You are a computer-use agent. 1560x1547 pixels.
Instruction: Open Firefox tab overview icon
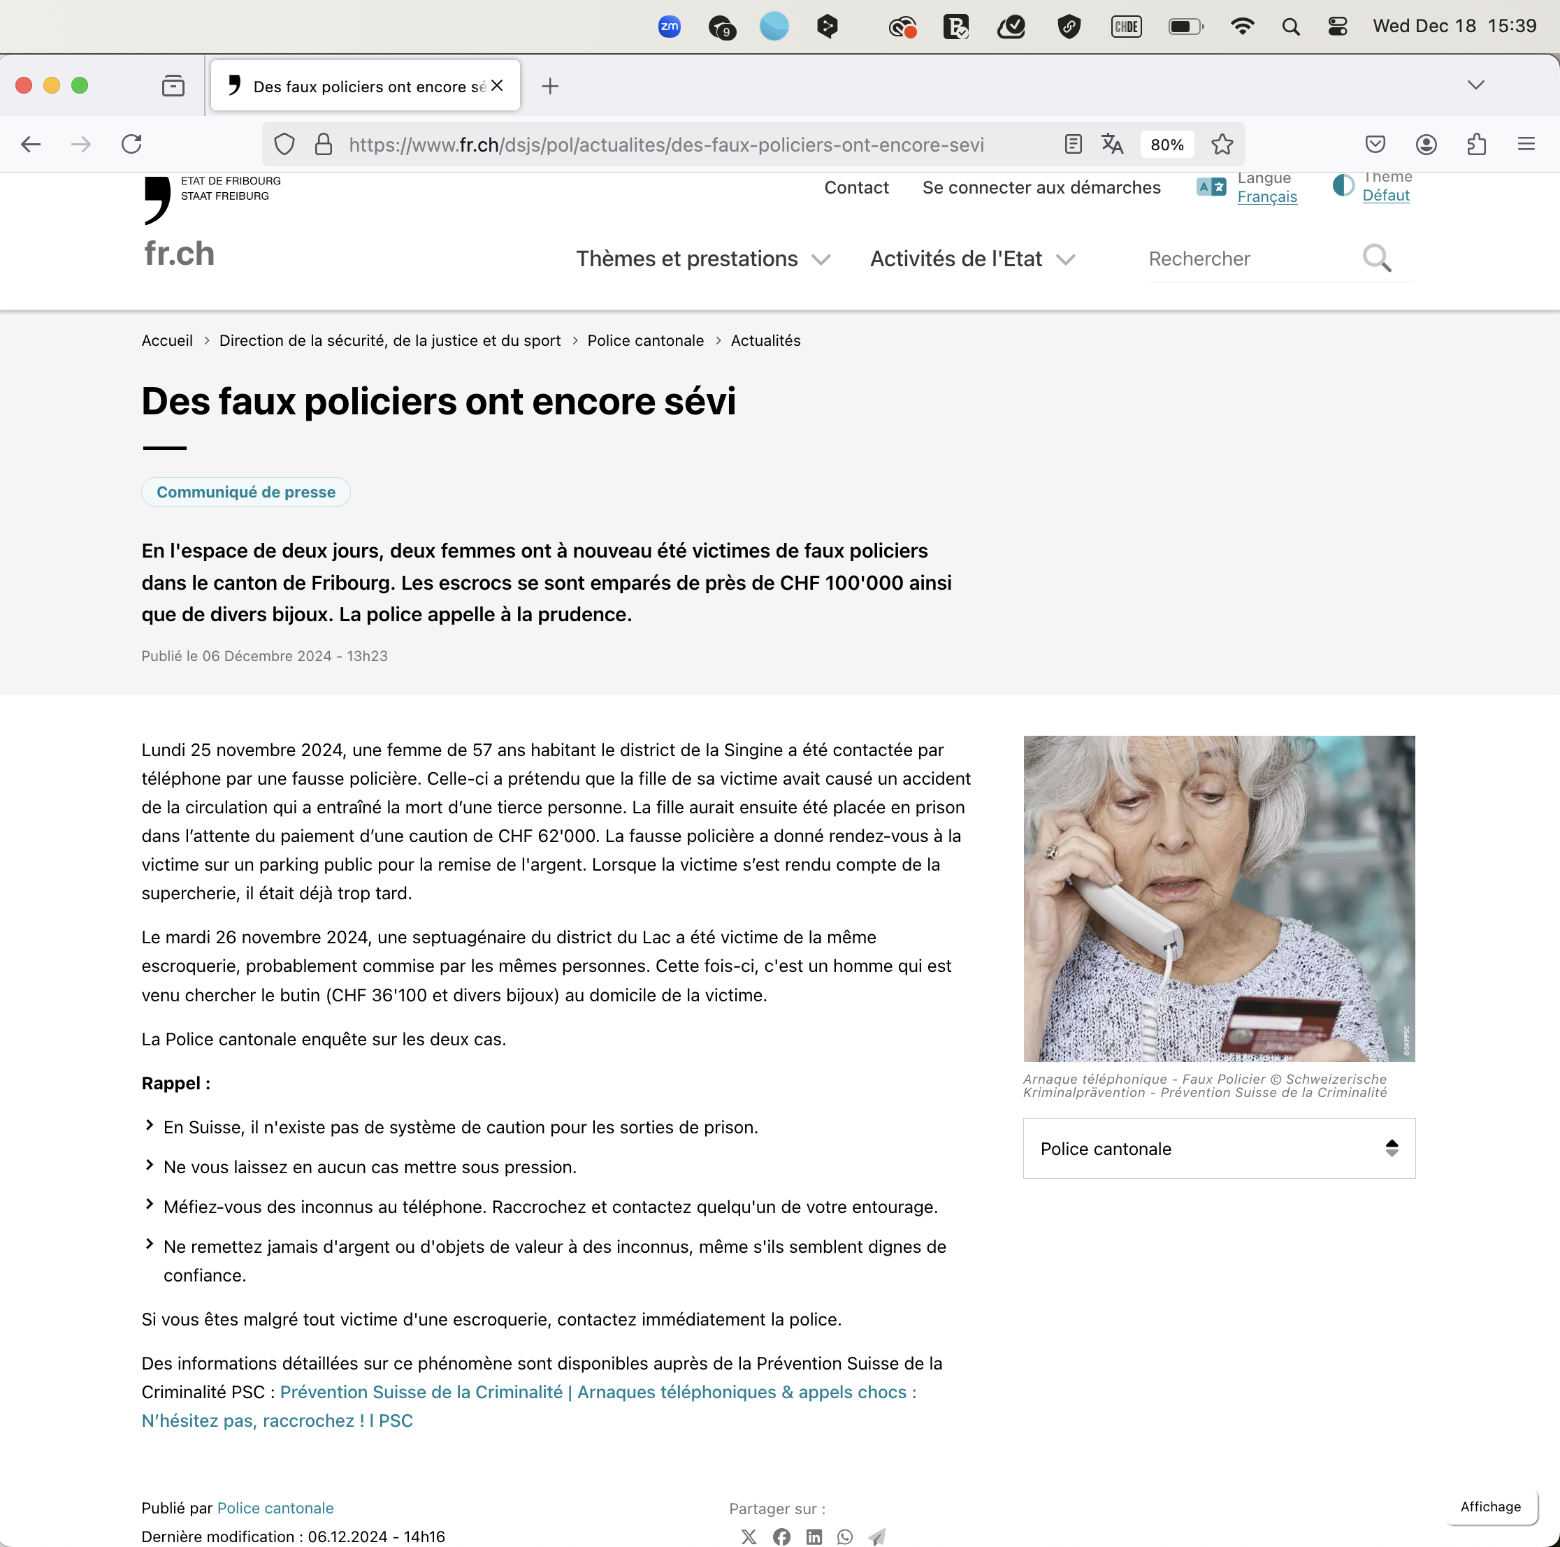tap(173, 85)
